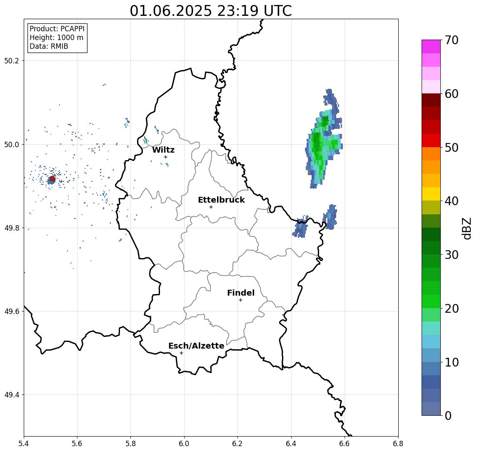The width and height of the screenshot is (477, 452).
Task: Click the small blue echo on eastern border
Action: (x=301, y=226)
